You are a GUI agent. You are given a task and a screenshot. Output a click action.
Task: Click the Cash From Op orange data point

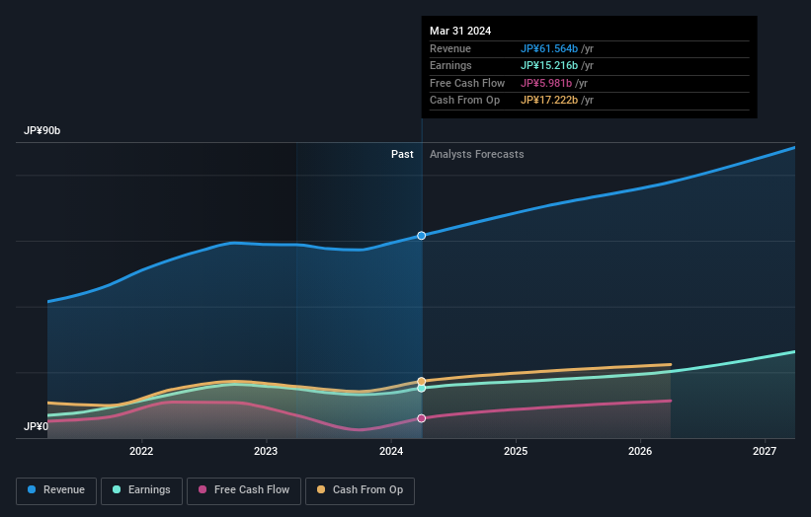point(422,381)
